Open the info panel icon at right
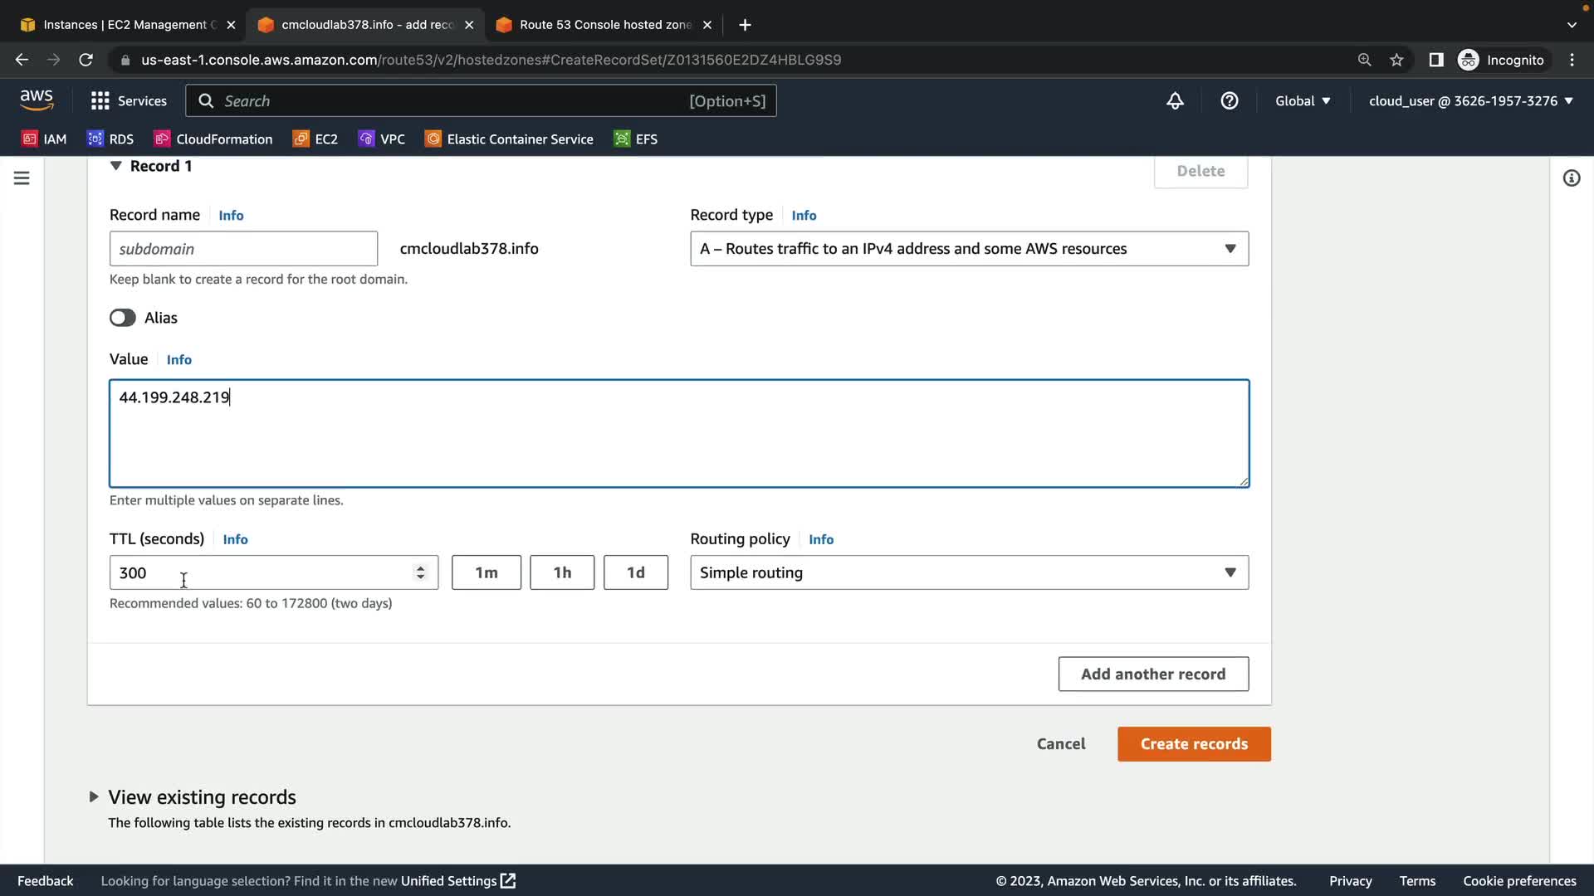 pyautogui.click(x=1571, y=178)
